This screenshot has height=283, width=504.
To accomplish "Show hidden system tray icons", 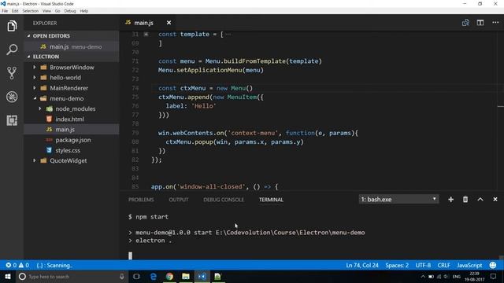I will 423,277.
